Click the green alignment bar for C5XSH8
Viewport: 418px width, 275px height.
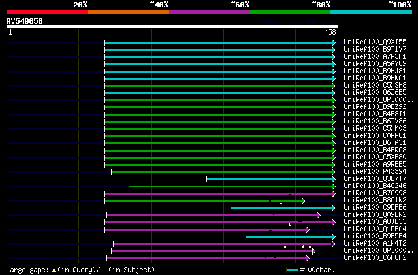(219, 86)
